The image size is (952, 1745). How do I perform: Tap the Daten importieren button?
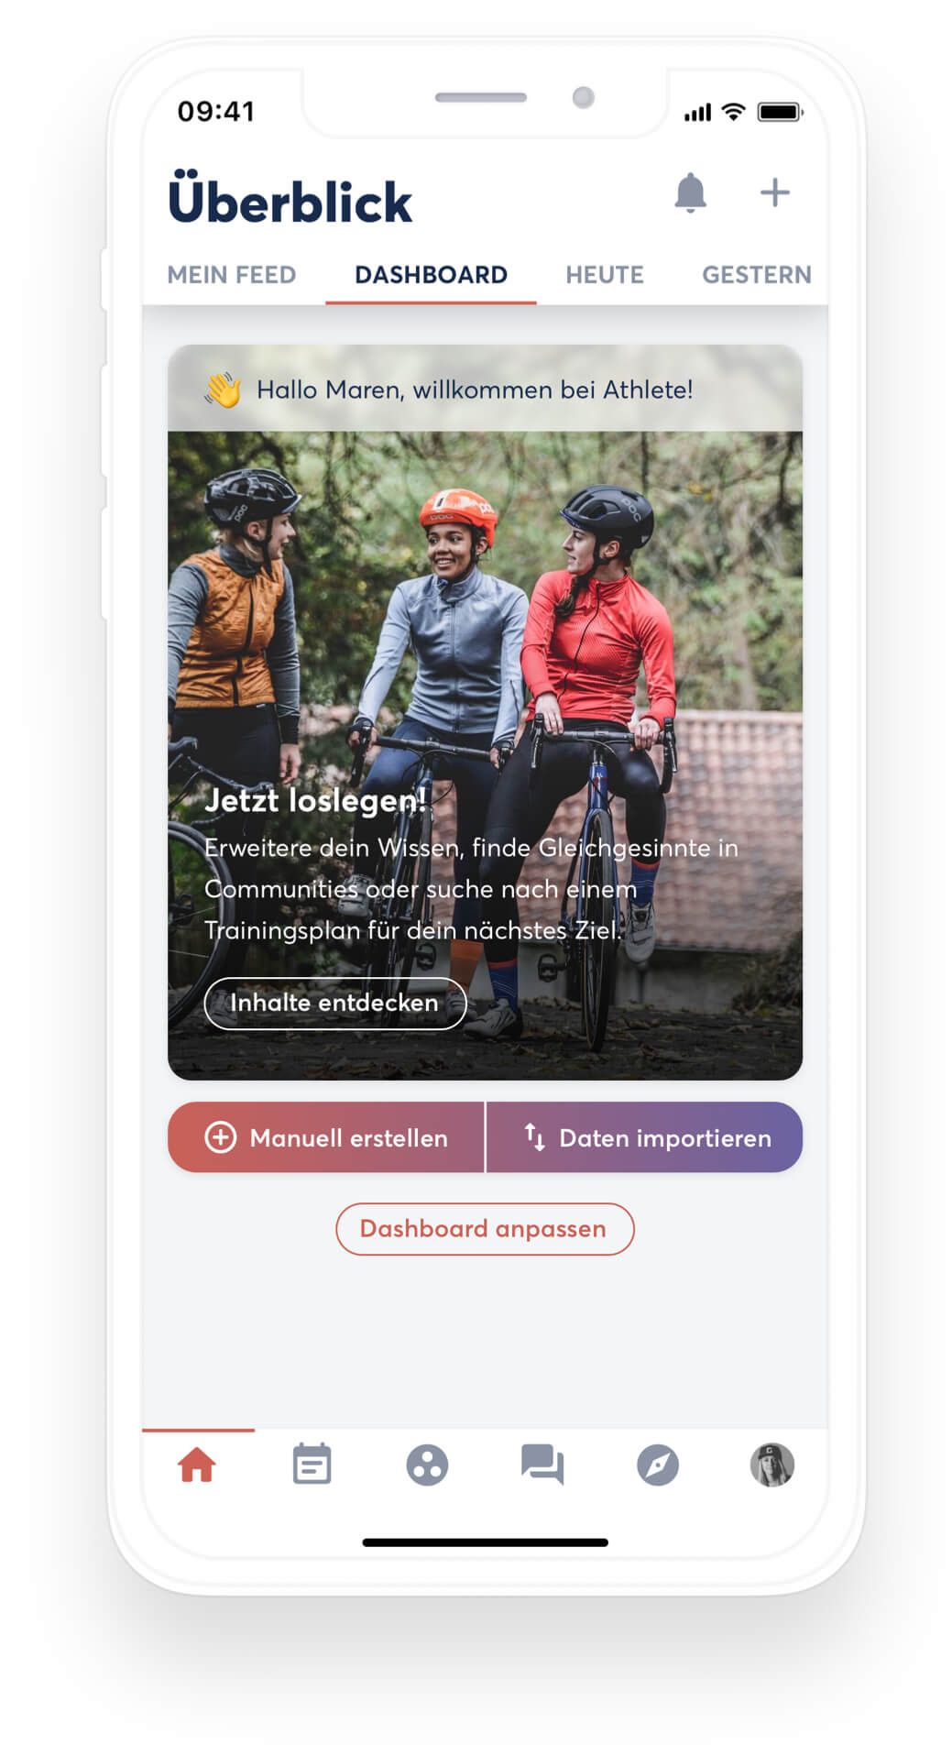pyautogui.click(x=644, y=1137)
